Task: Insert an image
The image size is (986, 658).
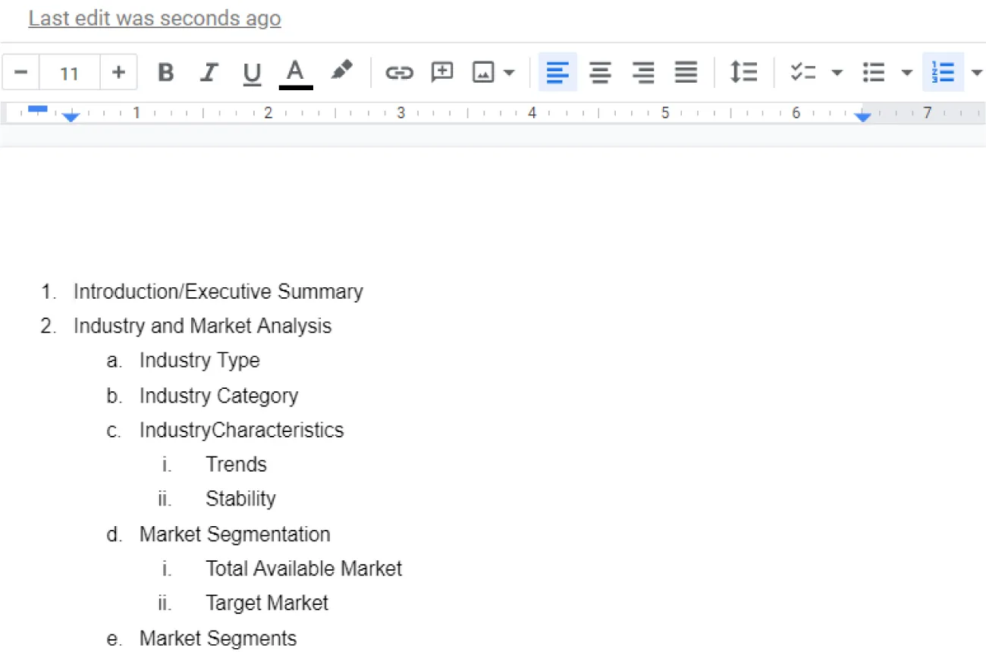Action: (485, 72)
